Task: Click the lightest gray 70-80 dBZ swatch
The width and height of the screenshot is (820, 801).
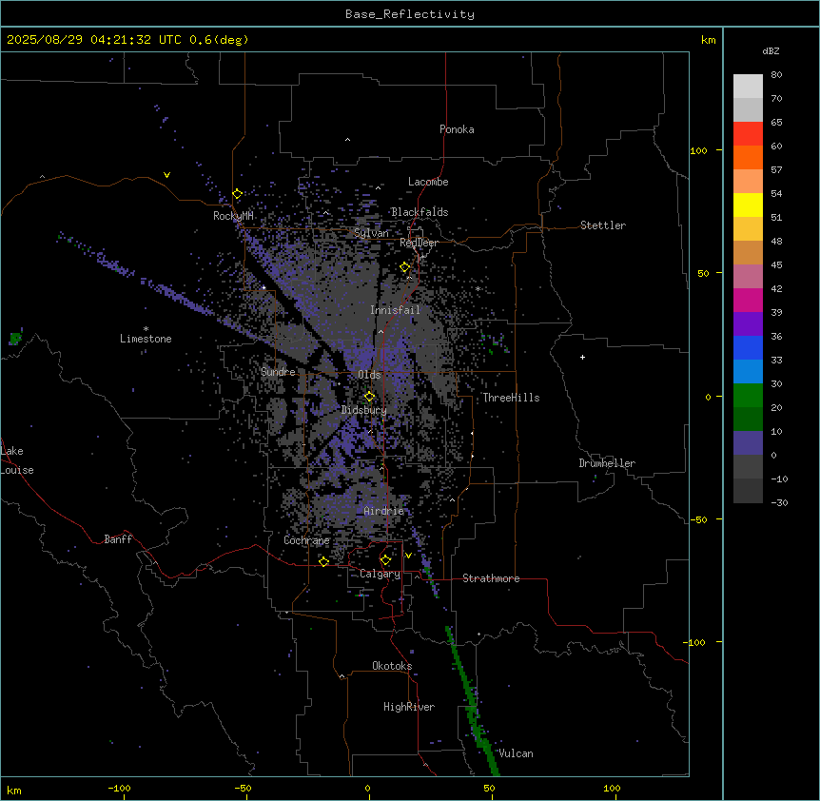Action: [748, 87]
